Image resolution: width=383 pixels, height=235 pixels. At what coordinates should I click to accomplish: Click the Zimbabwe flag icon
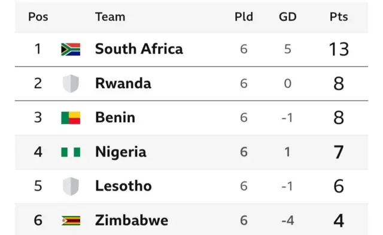(x=71, y=221)
